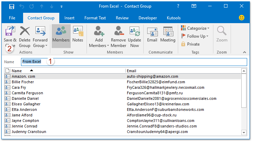Open the File menu
The width and height of the screenshot is (253, 143).
12,18
